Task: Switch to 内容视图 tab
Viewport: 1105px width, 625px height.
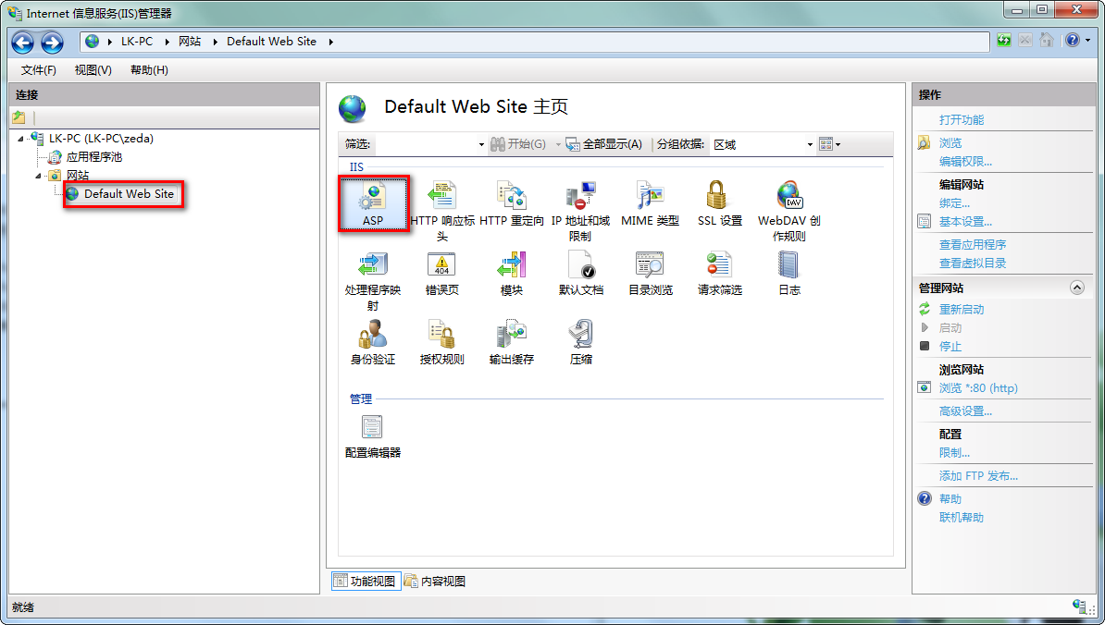Action: tap(435, 581)
